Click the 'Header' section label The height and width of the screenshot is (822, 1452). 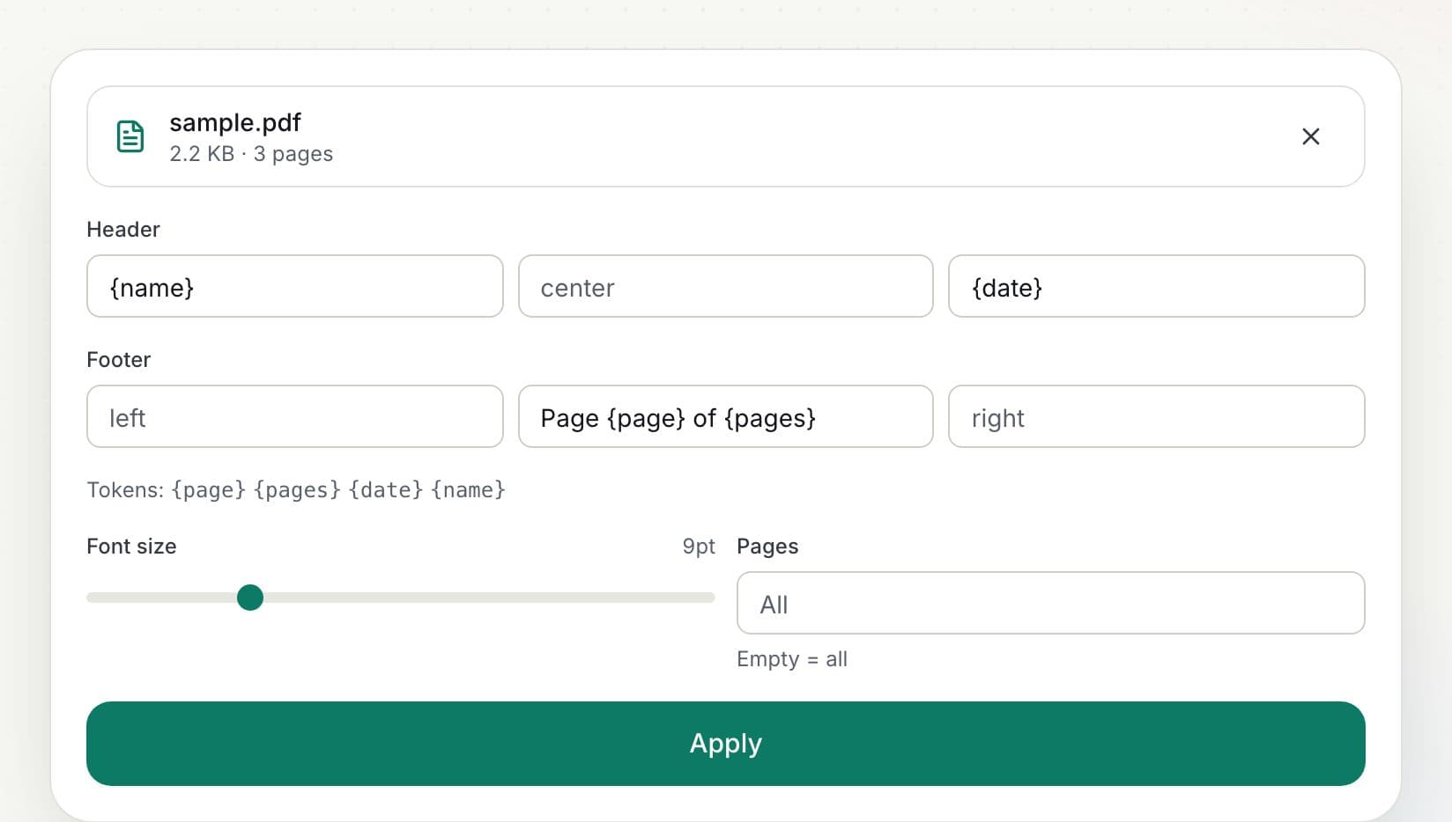tap(123, 230)
